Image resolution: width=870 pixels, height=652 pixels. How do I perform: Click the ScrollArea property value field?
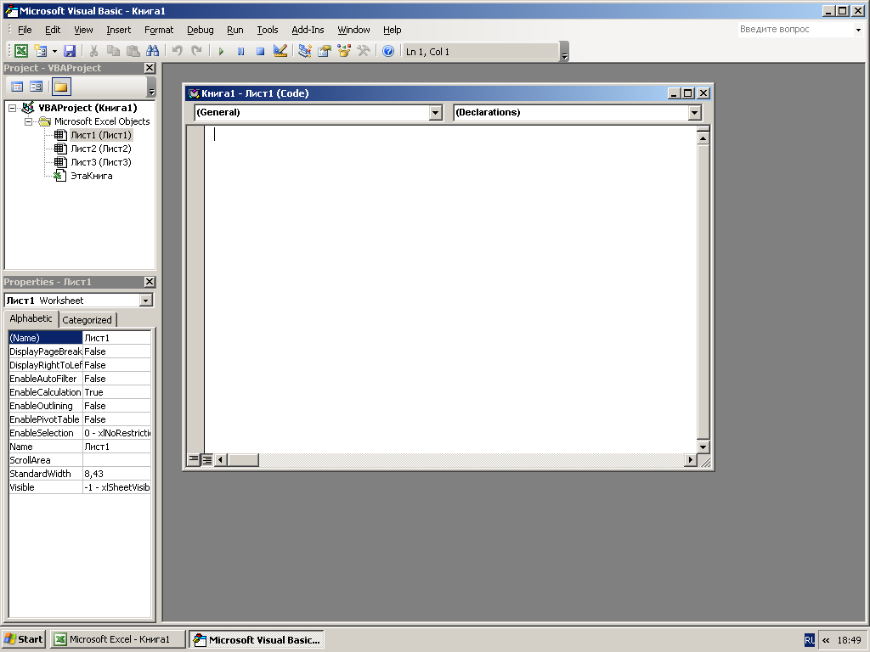116,460
